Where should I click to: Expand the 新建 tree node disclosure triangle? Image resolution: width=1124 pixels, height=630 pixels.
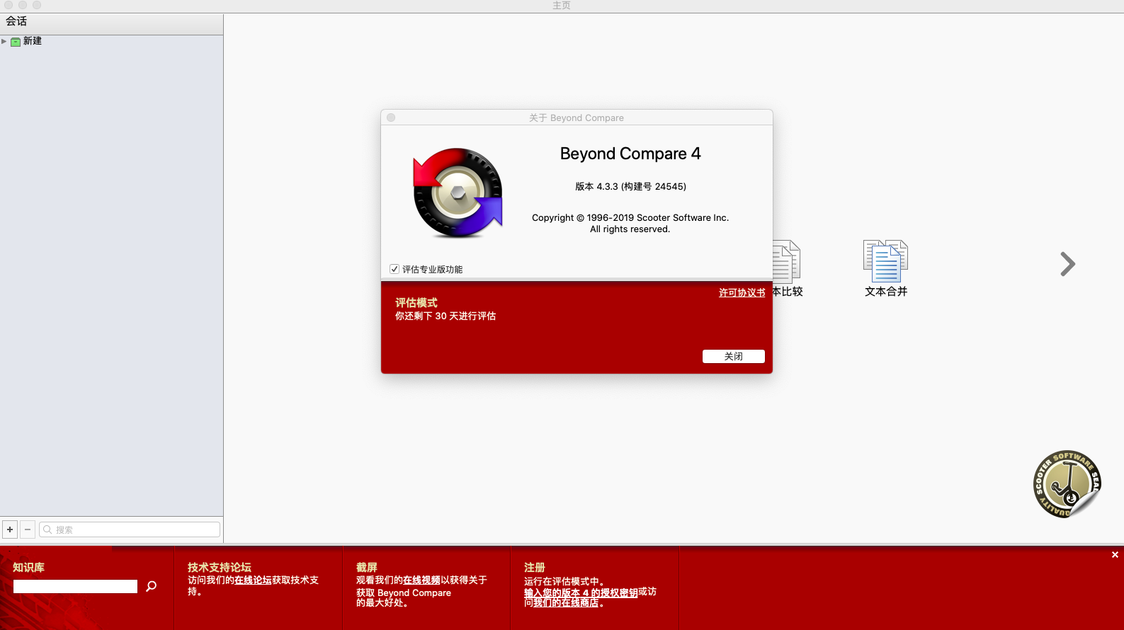tap(4, 41)
